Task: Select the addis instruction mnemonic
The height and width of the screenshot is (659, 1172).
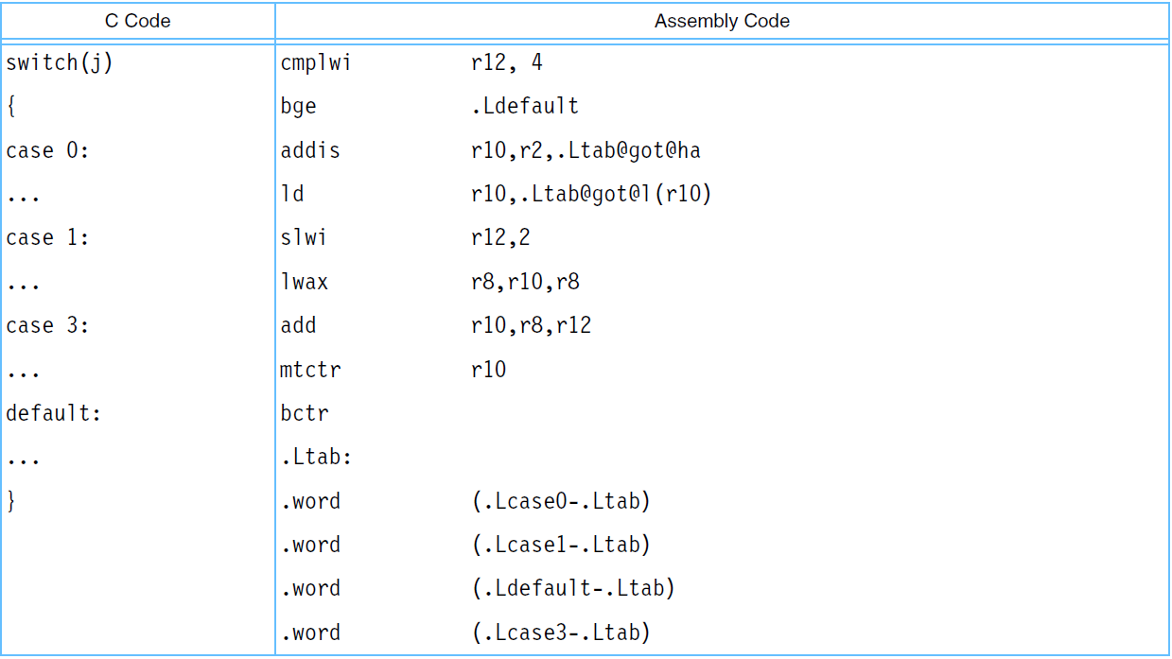Action: point(310,150)
